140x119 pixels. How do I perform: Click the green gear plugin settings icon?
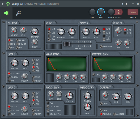pyautogui.click(x=8, y=4)
